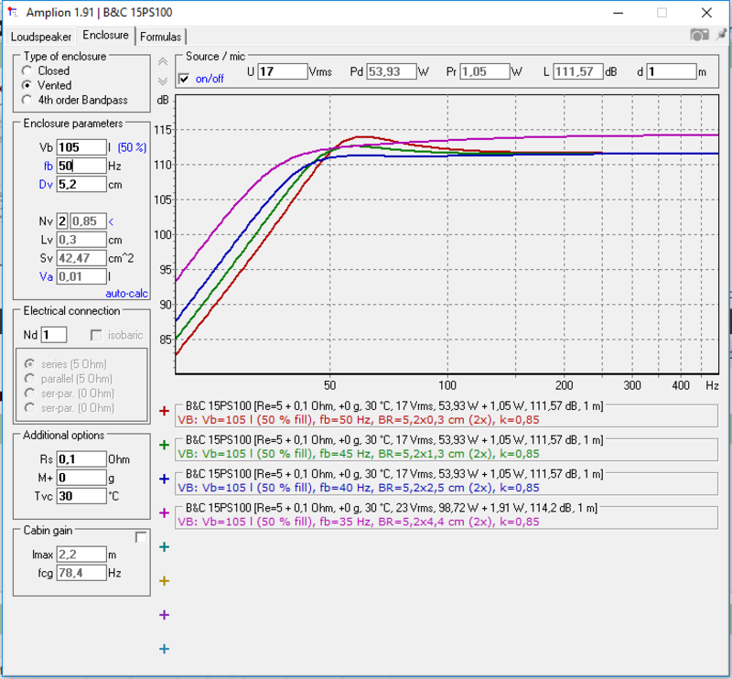Viewport: 732px width, 679px height.
Task: Click the first empty teal plus slot
Action: pos(164,547)
